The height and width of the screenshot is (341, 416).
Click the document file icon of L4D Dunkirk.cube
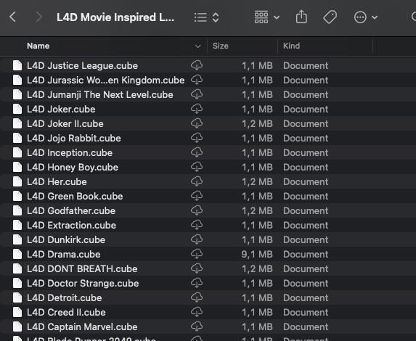[x=17, y=239]
